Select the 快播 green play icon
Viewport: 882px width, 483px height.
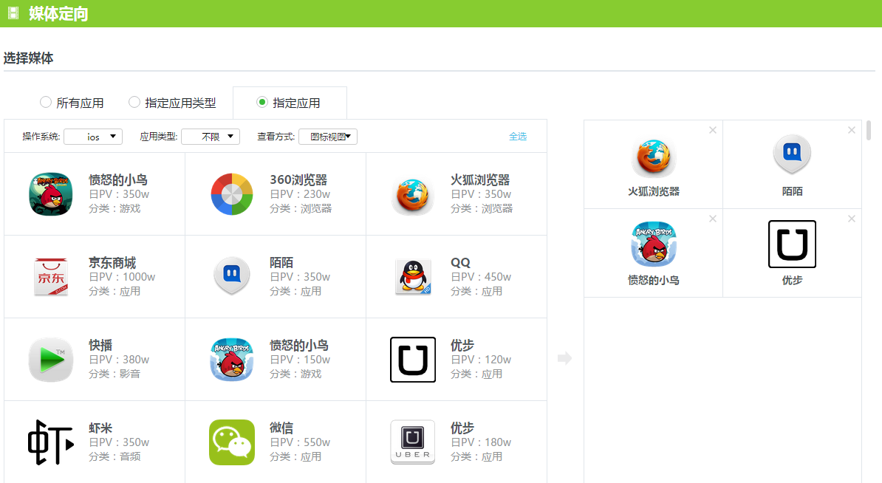pos(51,360)
